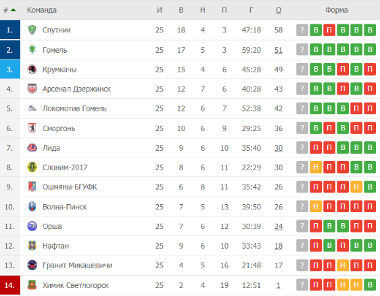Open the Локомотив Гомель team link
380x296 pixels.
[x=74, y=109]
